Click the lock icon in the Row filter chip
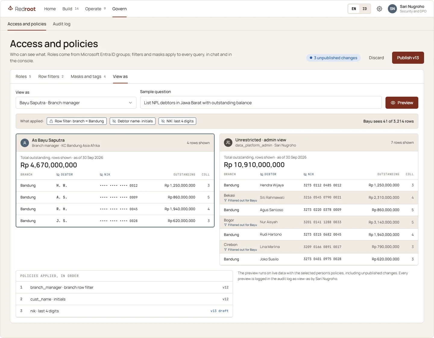434x338 pixels. pyautogui.click(x=52, y=121)
